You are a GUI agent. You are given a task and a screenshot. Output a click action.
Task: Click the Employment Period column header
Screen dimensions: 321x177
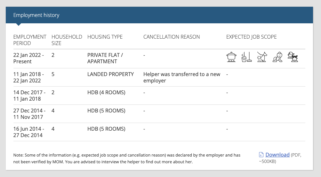point(30,40)
